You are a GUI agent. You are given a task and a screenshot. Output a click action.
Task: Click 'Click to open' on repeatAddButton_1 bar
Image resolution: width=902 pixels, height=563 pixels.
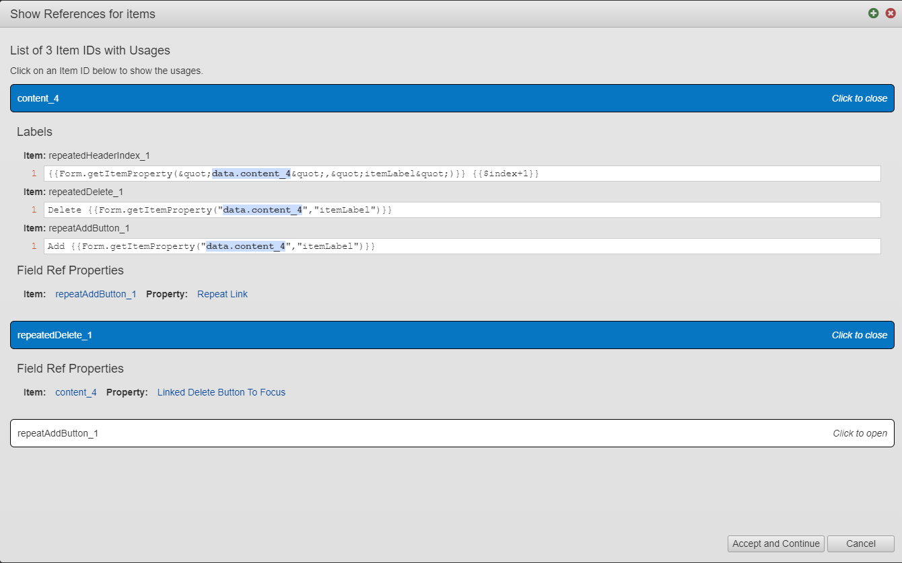(860, 433)
